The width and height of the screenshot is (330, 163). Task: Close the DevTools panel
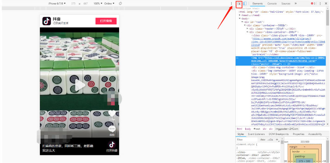pos(326,4)
